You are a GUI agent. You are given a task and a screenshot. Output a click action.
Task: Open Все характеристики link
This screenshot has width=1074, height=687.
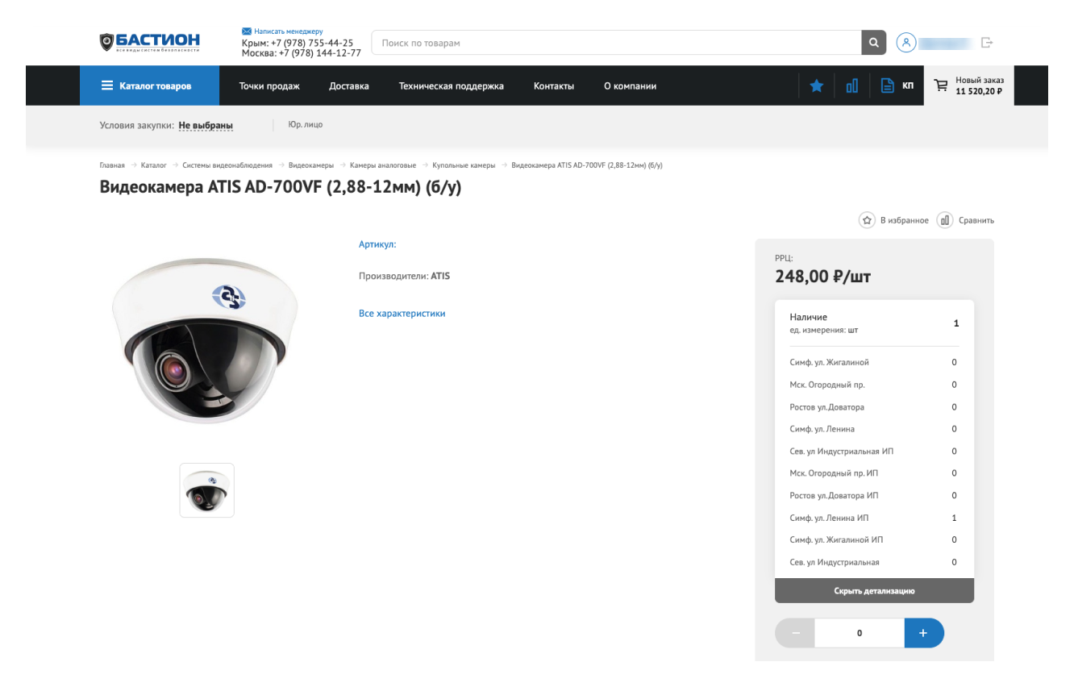click(x=402, y=314)
